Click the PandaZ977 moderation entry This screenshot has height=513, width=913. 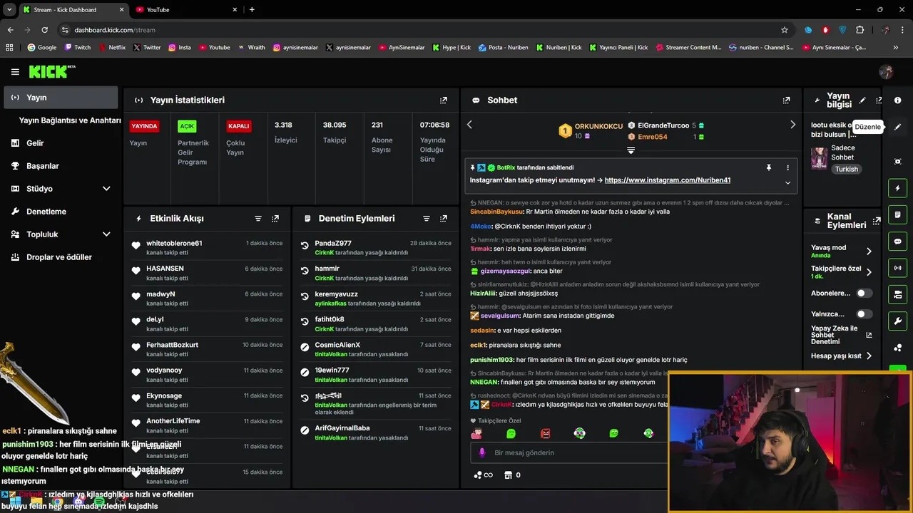point(376,248)
